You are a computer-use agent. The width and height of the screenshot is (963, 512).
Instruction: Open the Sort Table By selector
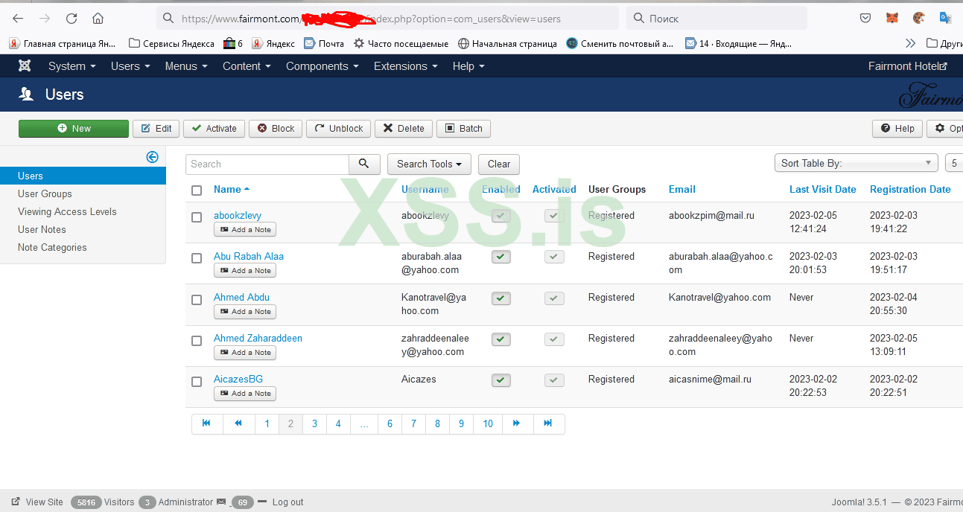click(x=856, y=163)
